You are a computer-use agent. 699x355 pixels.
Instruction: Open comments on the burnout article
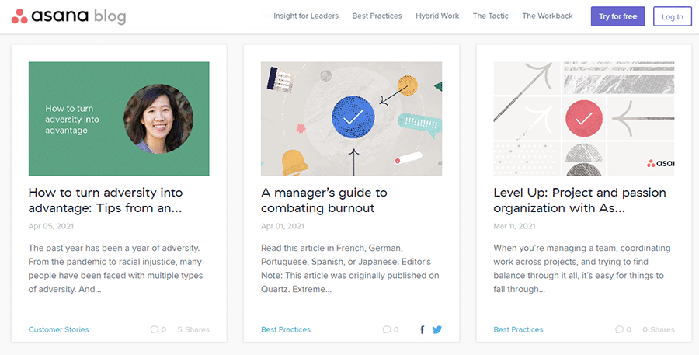pyautogui.click(x=391, y=329)
